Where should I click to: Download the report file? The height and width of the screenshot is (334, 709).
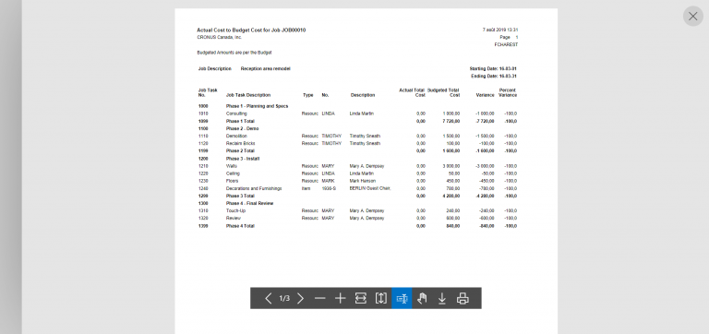point(442,298)
